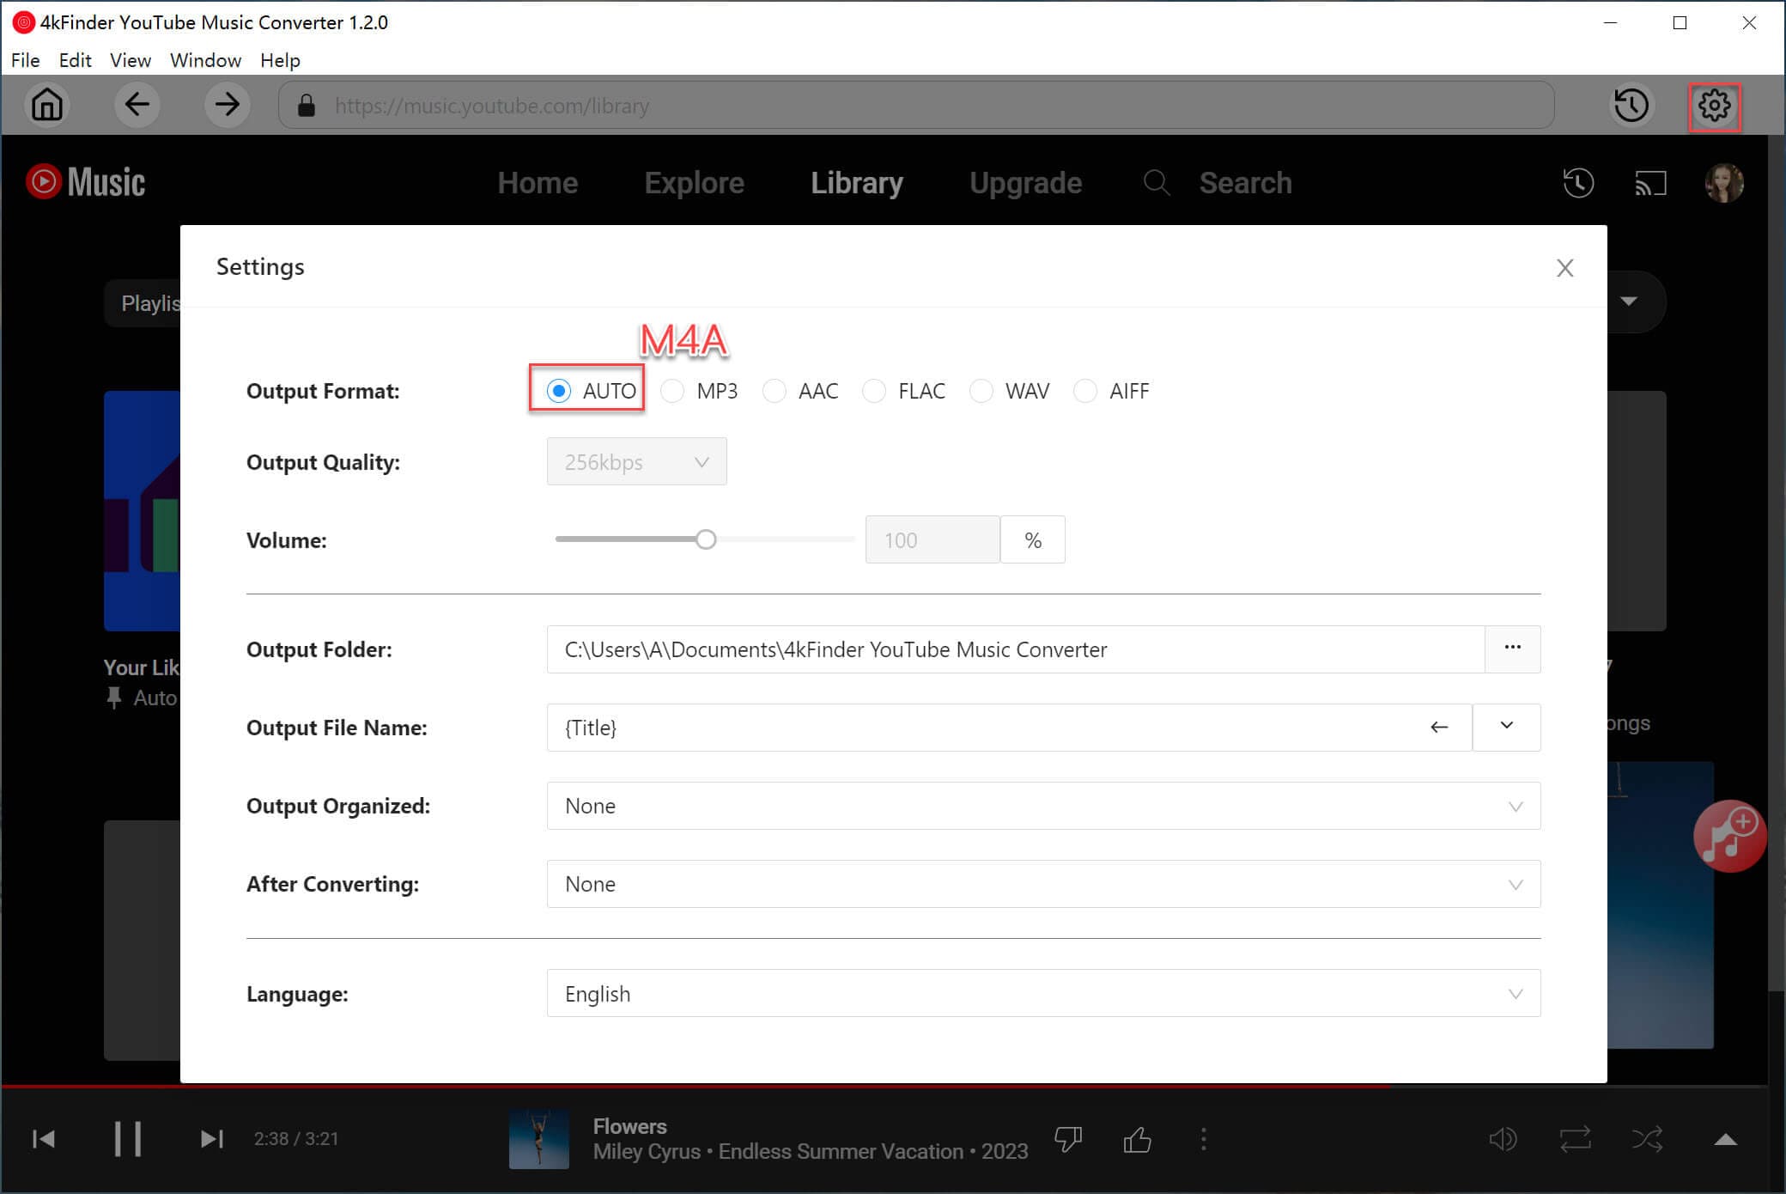Viewport: 1786px width, 1194px height.
Task: Thumbs up the song Flowers
Action: (x=1137, y=1140)
